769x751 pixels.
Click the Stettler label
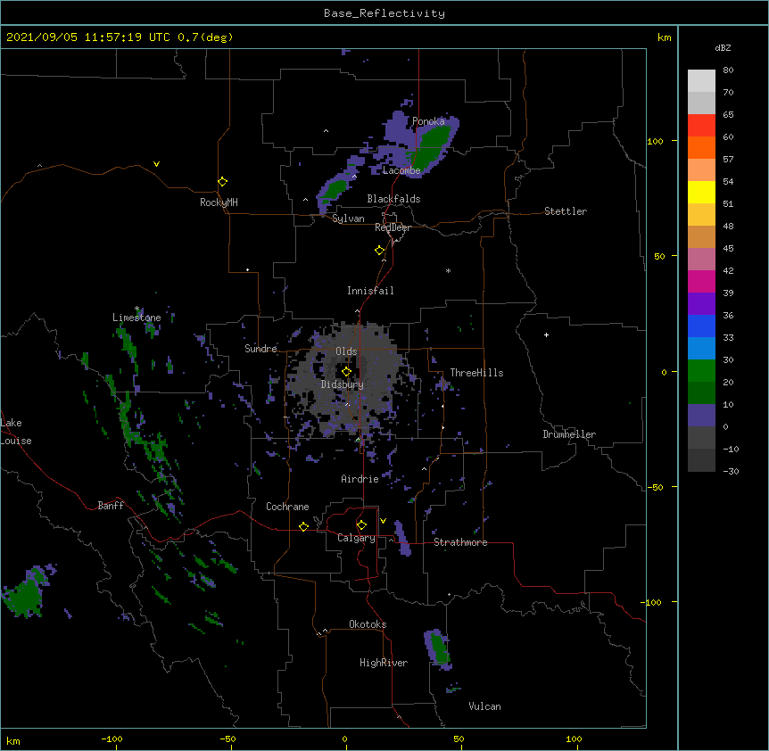click(x=566, y=211)
